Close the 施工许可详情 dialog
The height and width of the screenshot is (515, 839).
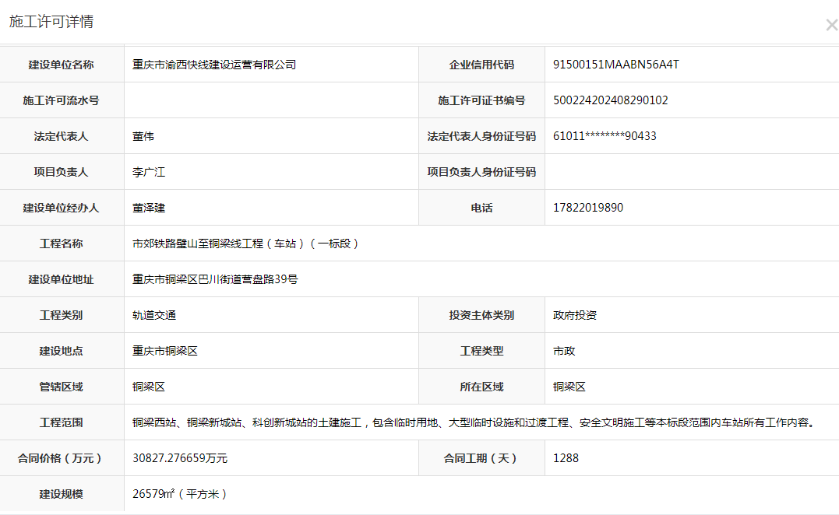pos(830,25)
